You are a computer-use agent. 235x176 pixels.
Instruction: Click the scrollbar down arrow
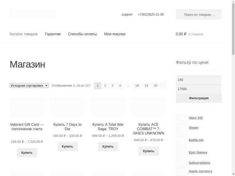coord(233,174)
